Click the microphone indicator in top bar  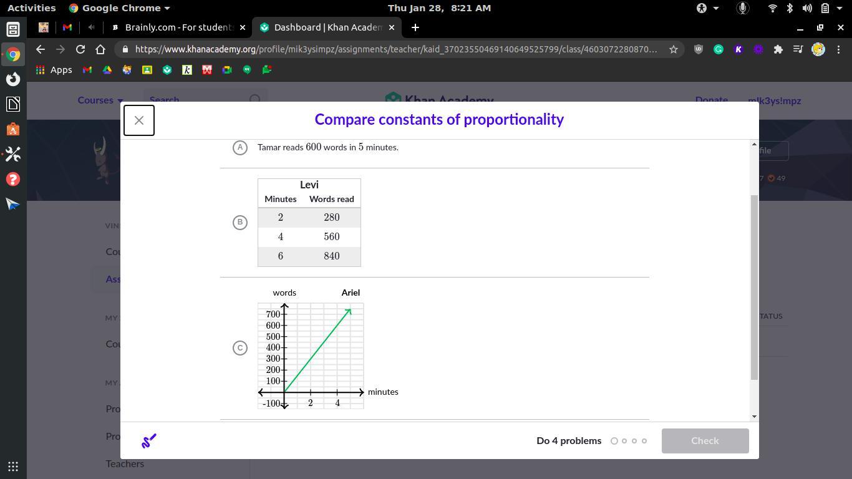click(742, 8)
